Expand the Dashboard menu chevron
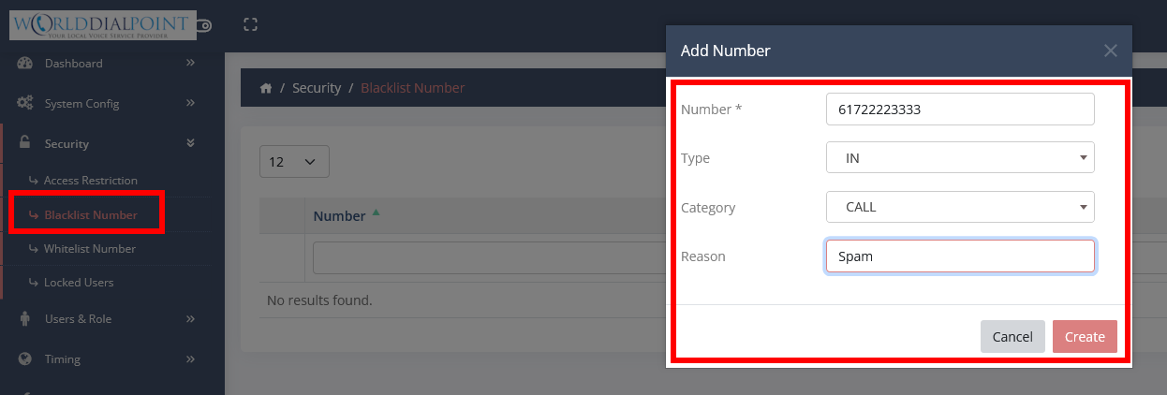The height and width of the screenshot is (395, 1167). tap(190, 63)
